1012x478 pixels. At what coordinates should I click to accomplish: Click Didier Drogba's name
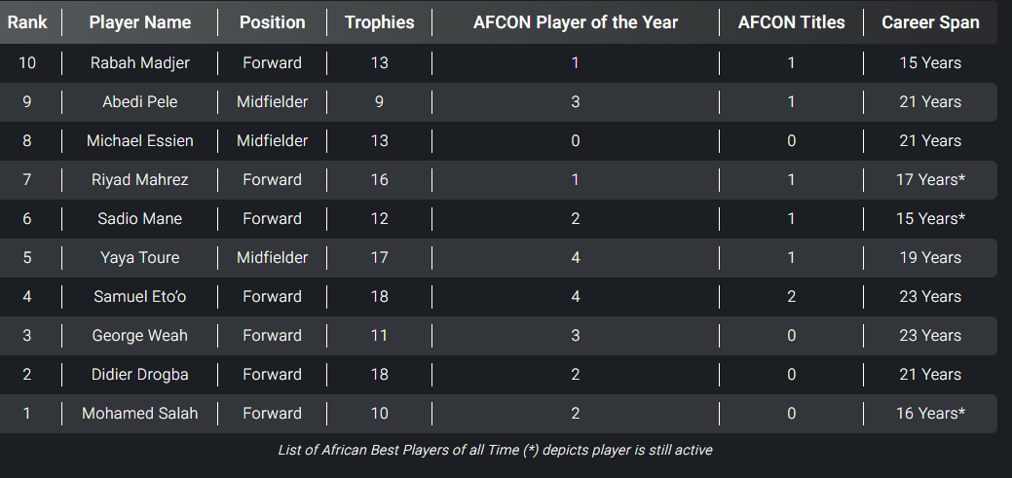(x=139, y=375)
